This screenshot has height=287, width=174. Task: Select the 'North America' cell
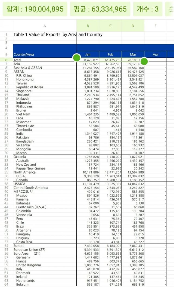tap(45, 172)
